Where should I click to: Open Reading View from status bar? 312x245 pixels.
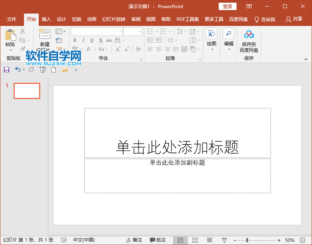209,240
